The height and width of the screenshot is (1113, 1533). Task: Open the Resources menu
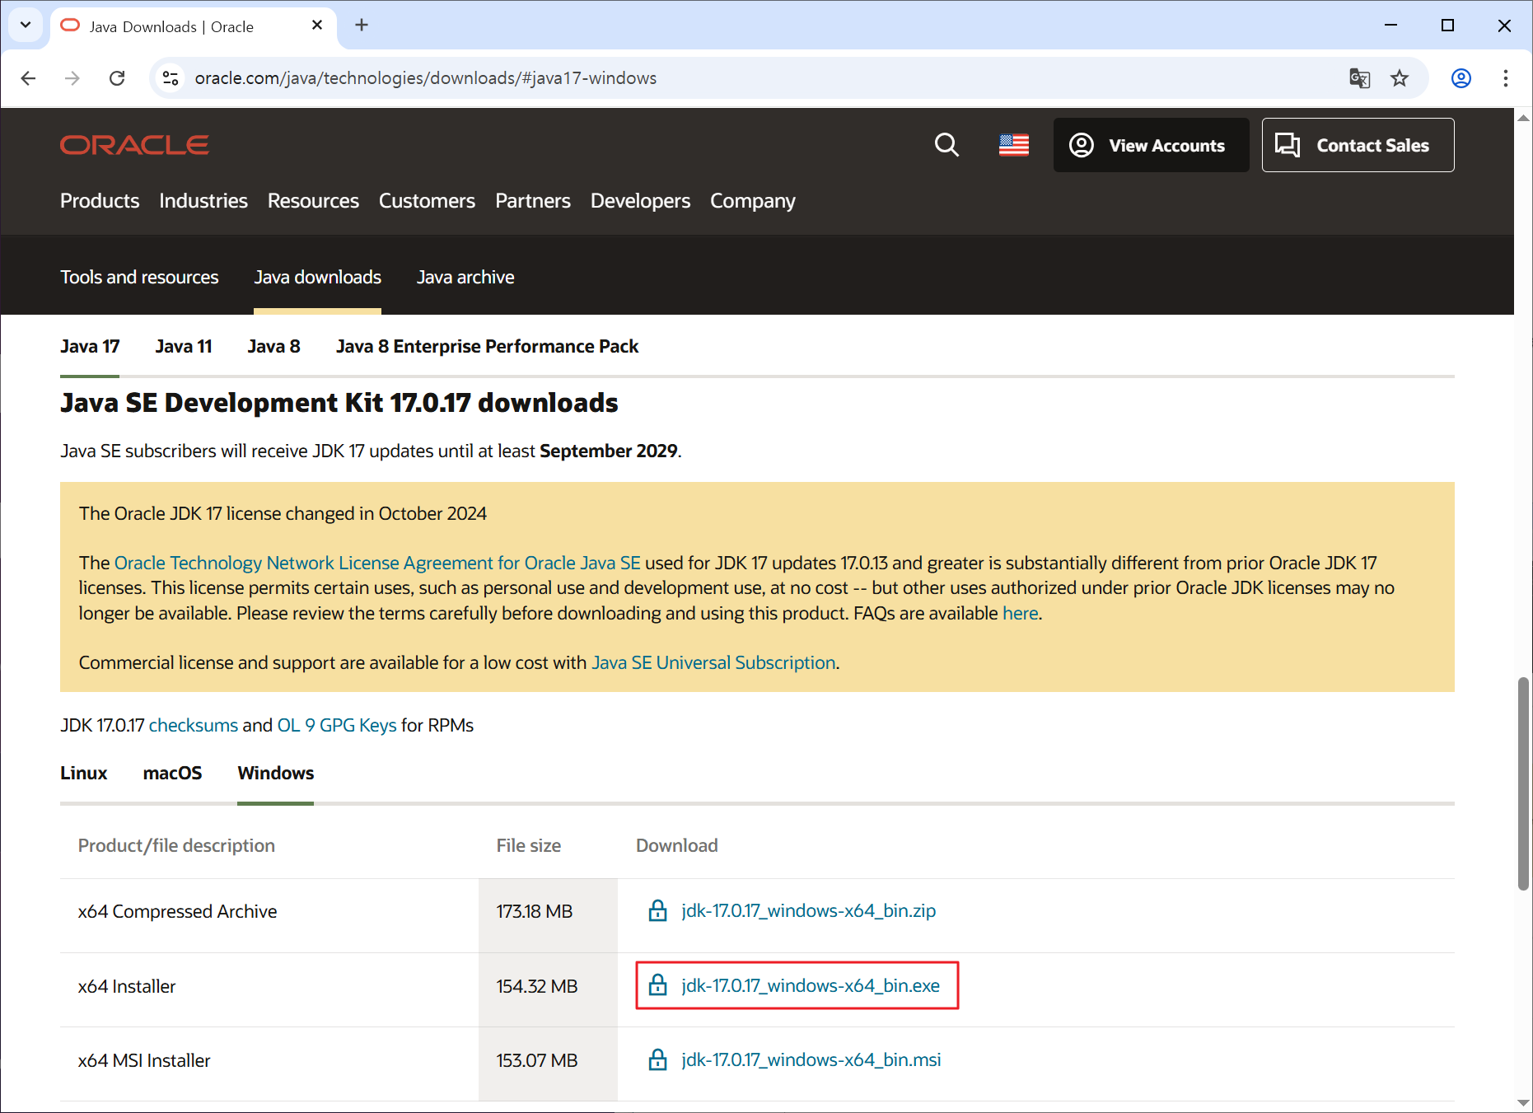(313, 201)
